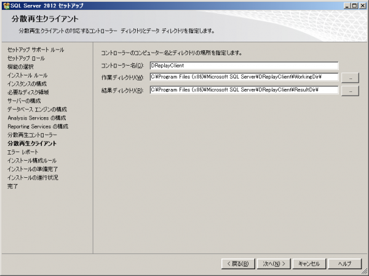The width and height of the screenshot is (369, 276).
Task: Select インストールの準備完了 step
Action: (x=33, y=169)
